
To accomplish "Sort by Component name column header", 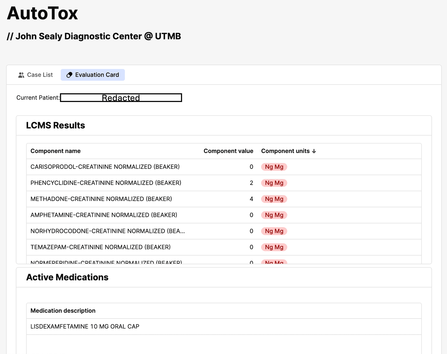I will point(56,151).
